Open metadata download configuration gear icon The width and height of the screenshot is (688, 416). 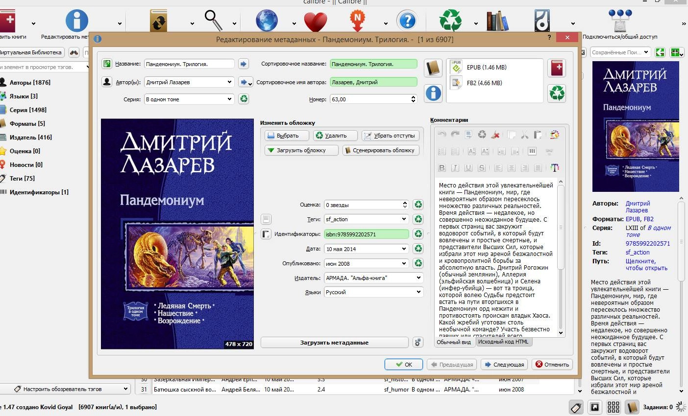tap(418, 343)
